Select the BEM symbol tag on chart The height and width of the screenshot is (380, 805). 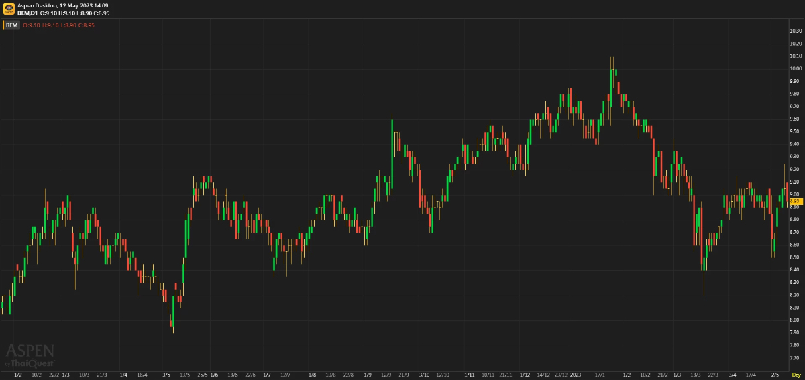[x=12, y=25]
